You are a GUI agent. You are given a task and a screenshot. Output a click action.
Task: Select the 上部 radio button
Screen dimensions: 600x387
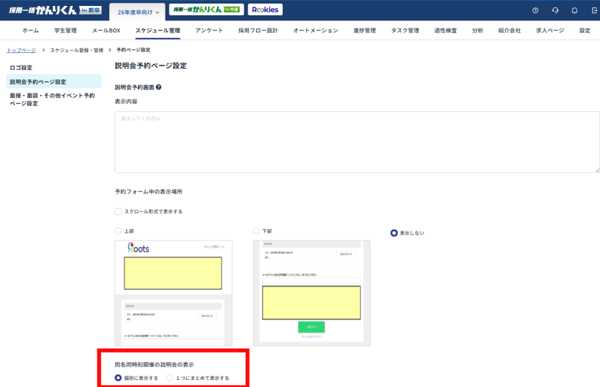(x=119, y=231)
